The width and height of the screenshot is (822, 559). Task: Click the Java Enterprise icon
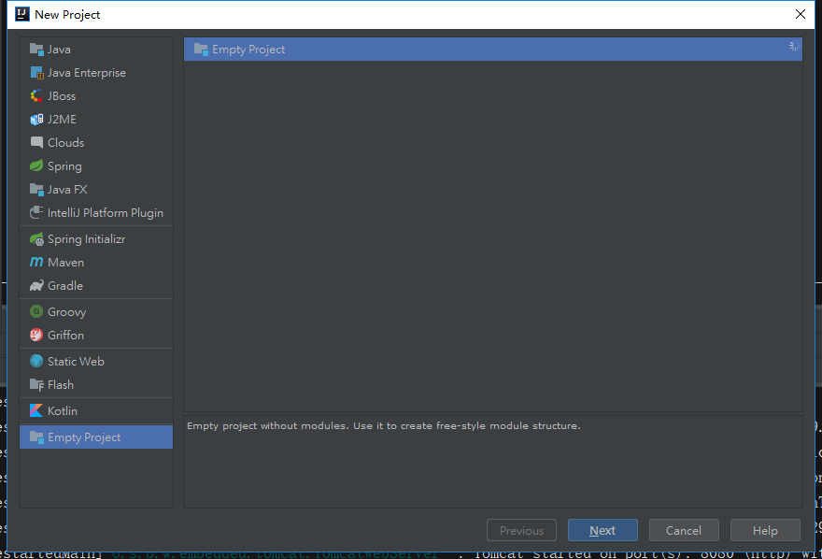click(36, 73)
